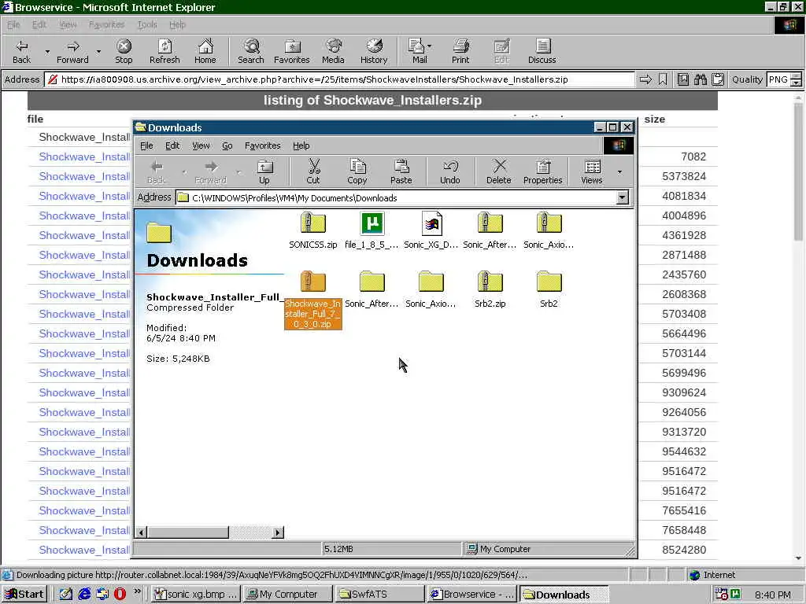Switch to Browservice taskbar button
This screenshot has width=806, height=604.
(x=472, y=595)
